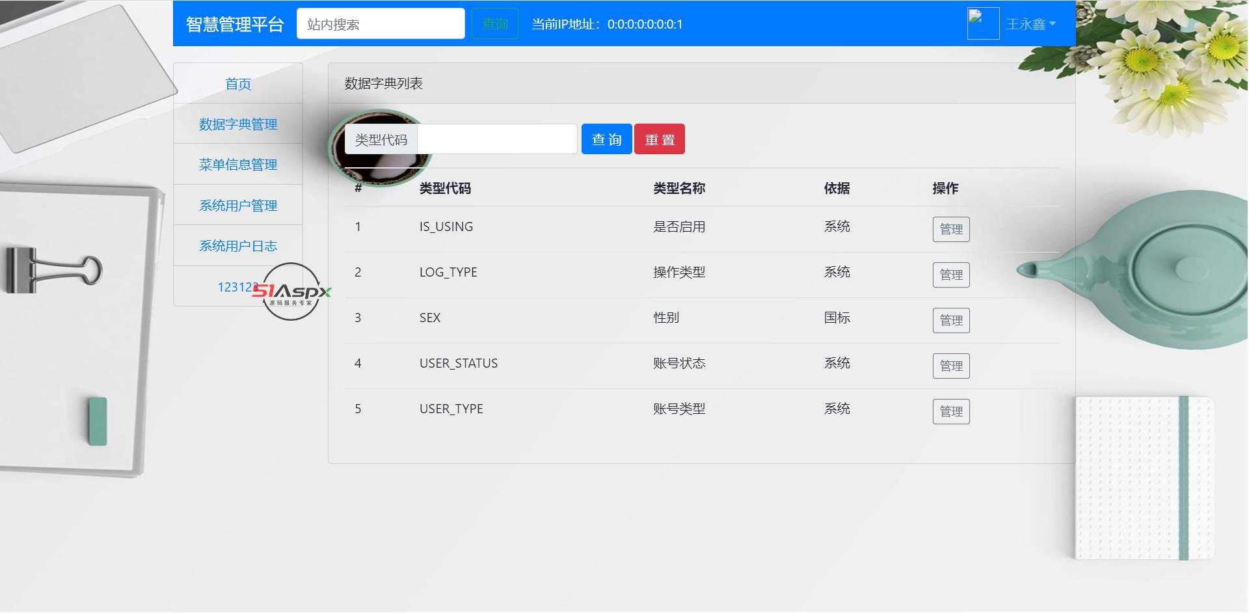Click 管理 for the SEX row

(x=951, y=320)
